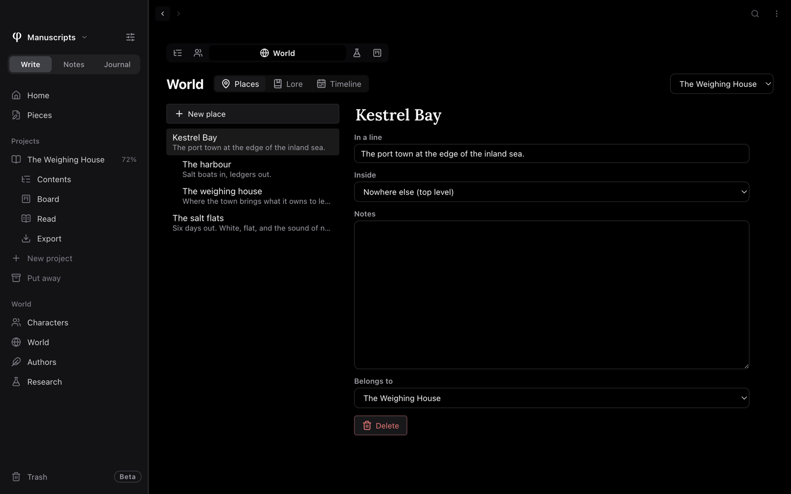Open Pieces in the sidebar

[74, 115]
